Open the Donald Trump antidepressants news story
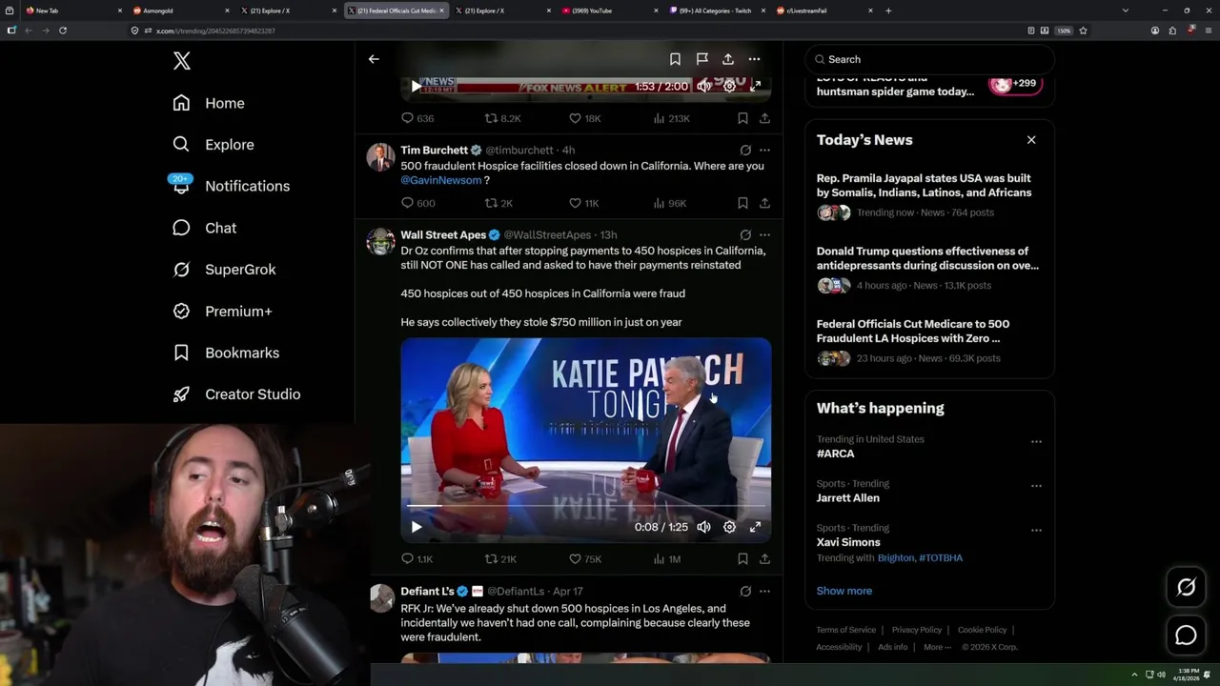Viewport: 1220px width, 686px height. click(929, 269)
